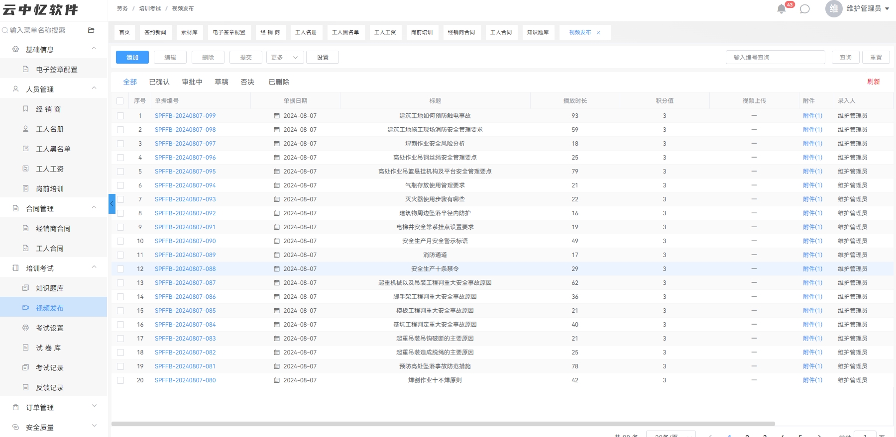Viewport: 896px width, 437px height.
Task: Check the row SPFFB-20240807-088 checkbox
Action: click(x=120, y=269)
